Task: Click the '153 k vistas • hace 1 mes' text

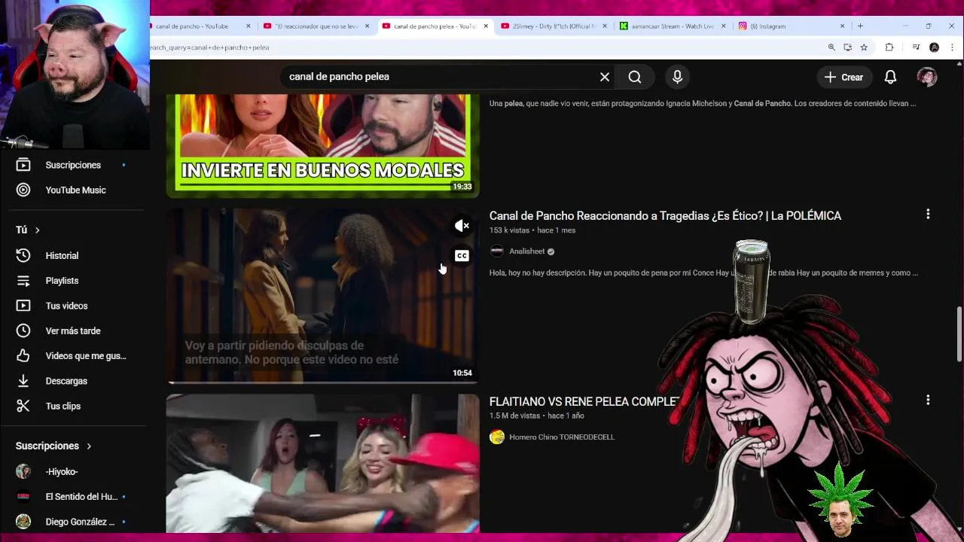Action: tap(532, 230)
